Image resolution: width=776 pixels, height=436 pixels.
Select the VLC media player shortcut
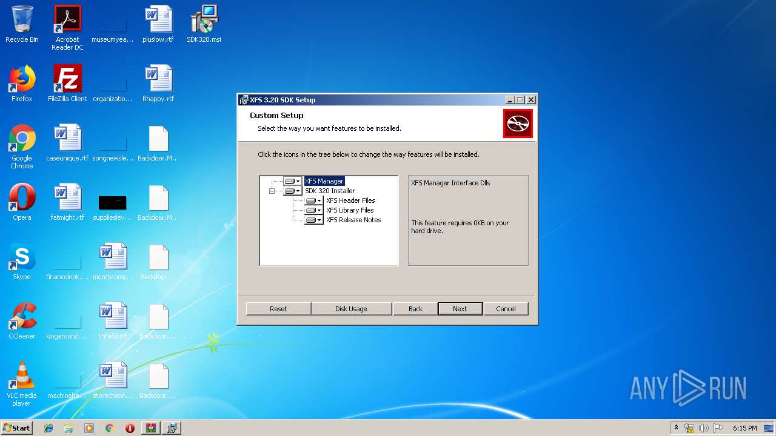(x=22, y=384)
